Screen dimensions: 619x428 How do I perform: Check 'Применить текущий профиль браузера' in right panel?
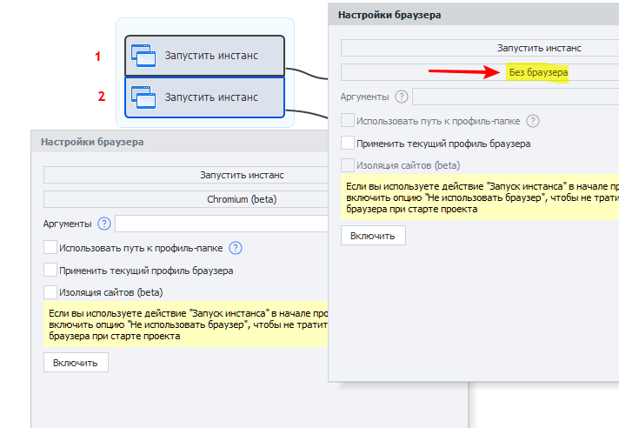point(348,143)
